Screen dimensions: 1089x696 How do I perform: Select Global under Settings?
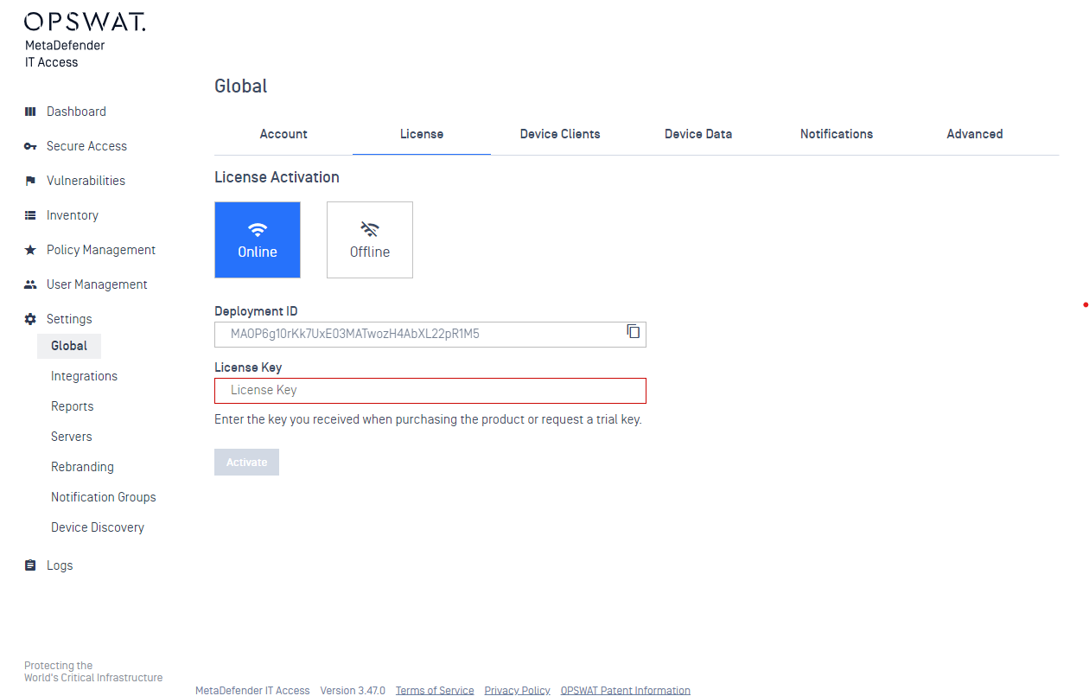[x=69, y=346]
